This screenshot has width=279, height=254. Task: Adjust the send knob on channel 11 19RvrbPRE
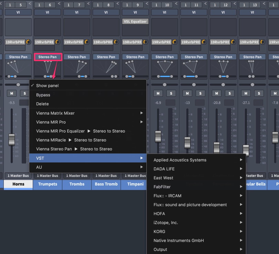204,42
